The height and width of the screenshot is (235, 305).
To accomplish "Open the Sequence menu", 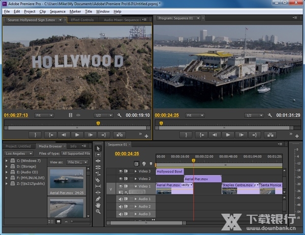I will pyautogui.click(x=57, y=11).
